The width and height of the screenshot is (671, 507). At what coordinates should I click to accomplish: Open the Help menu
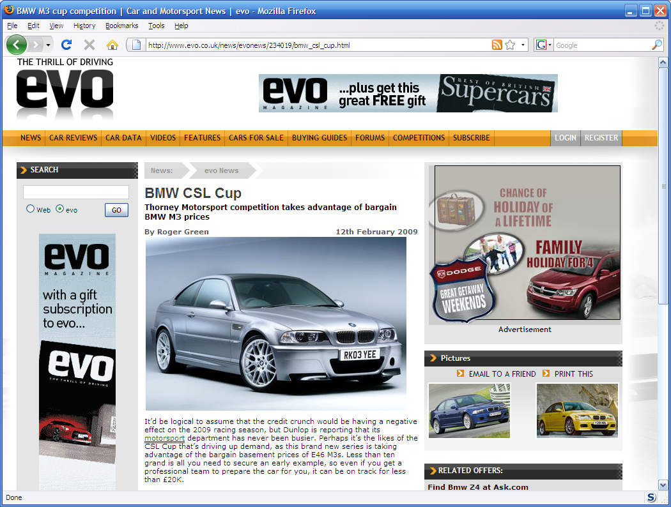181,26
